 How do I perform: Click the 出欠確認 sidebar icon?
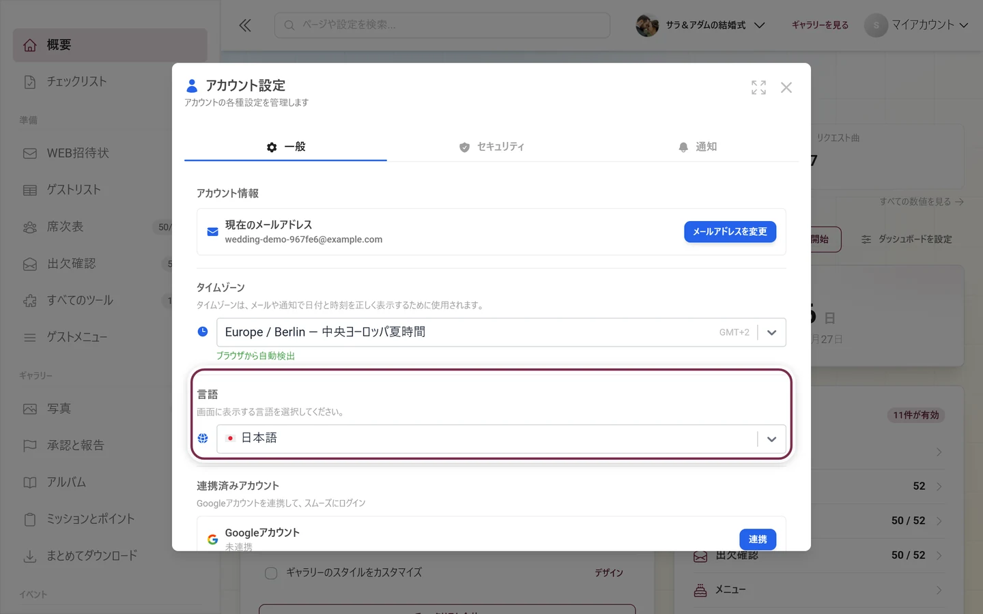click(x=30, y=264)
